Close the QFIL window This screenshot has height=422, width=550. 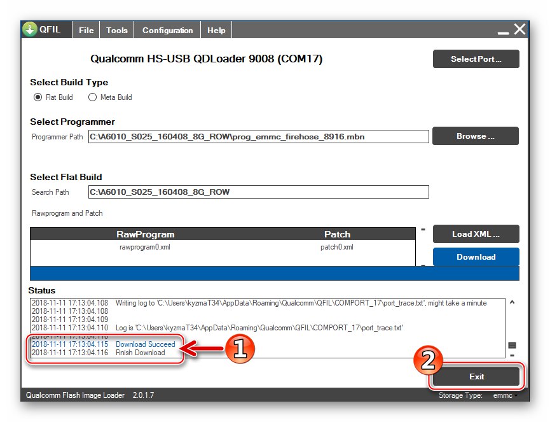pyautogui.click(x=520, y=29)
